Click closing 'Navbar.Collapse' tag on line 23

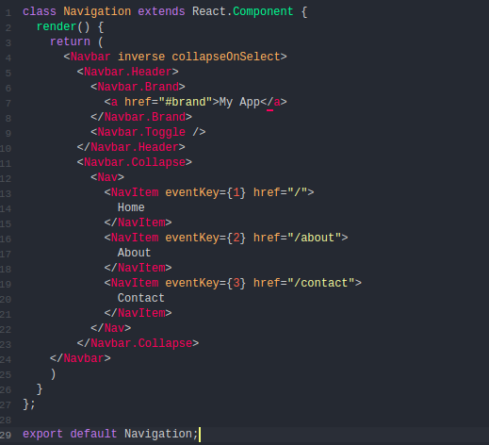pyautogui.click(x=138, y=343)
